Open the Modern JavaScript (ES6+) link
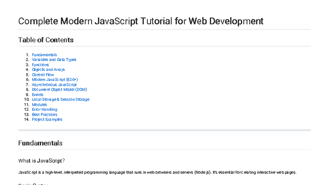The image size is (329, 185). (x=55, y=80)
